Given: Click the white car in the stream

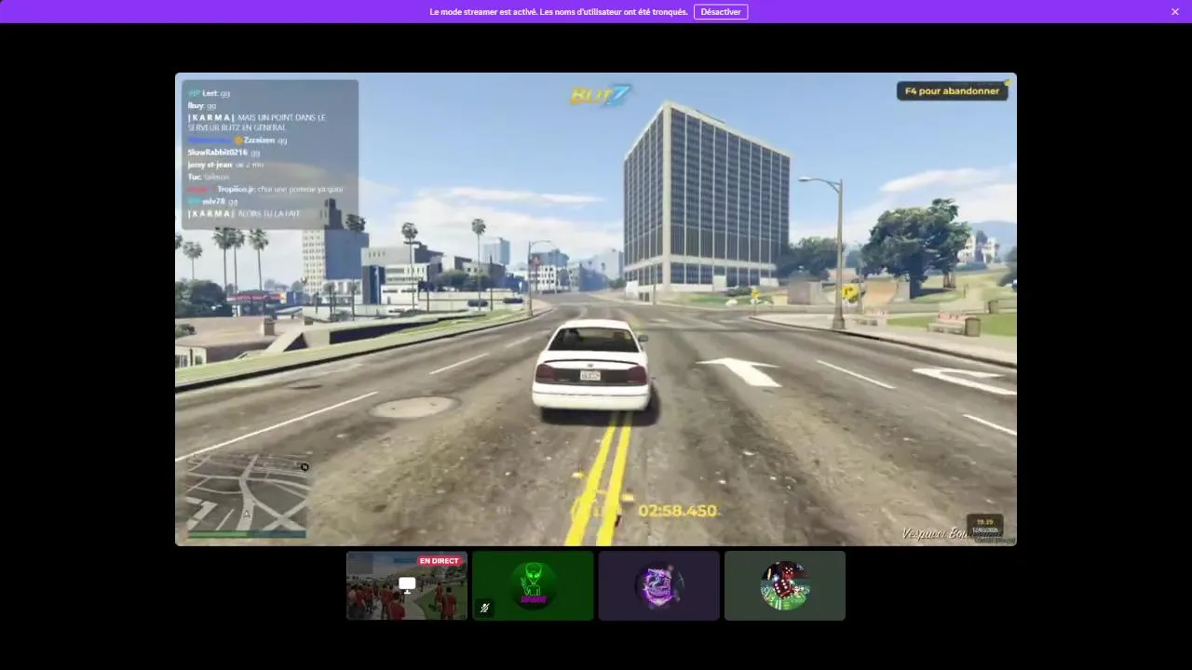Looking at the screenshot, I should pos(590,365).
